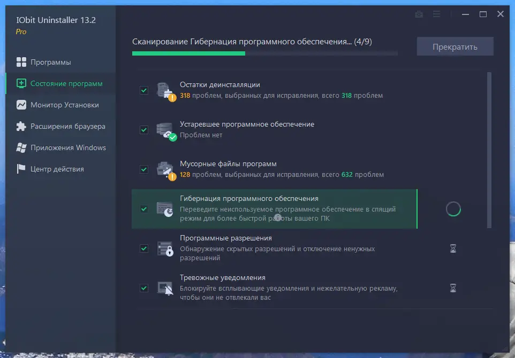The image size is (515, 358).
Task: Click the hourglass icon next to Программные разрешения
Action: click(x=453, y=248)
